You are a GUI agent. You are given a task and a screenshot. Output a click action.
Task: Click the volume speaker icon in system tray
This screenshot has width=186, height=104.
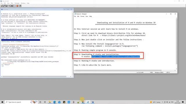click(167, 102)
